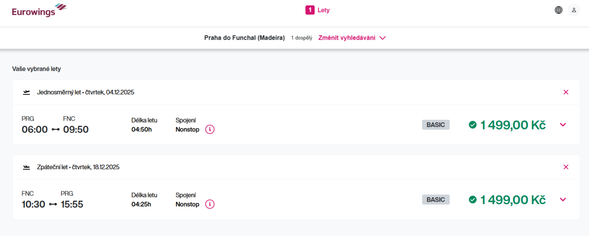Image resolution: width=589 pixels, height=236 pixels.
Task: Open the user account icon
Action: 574,10
